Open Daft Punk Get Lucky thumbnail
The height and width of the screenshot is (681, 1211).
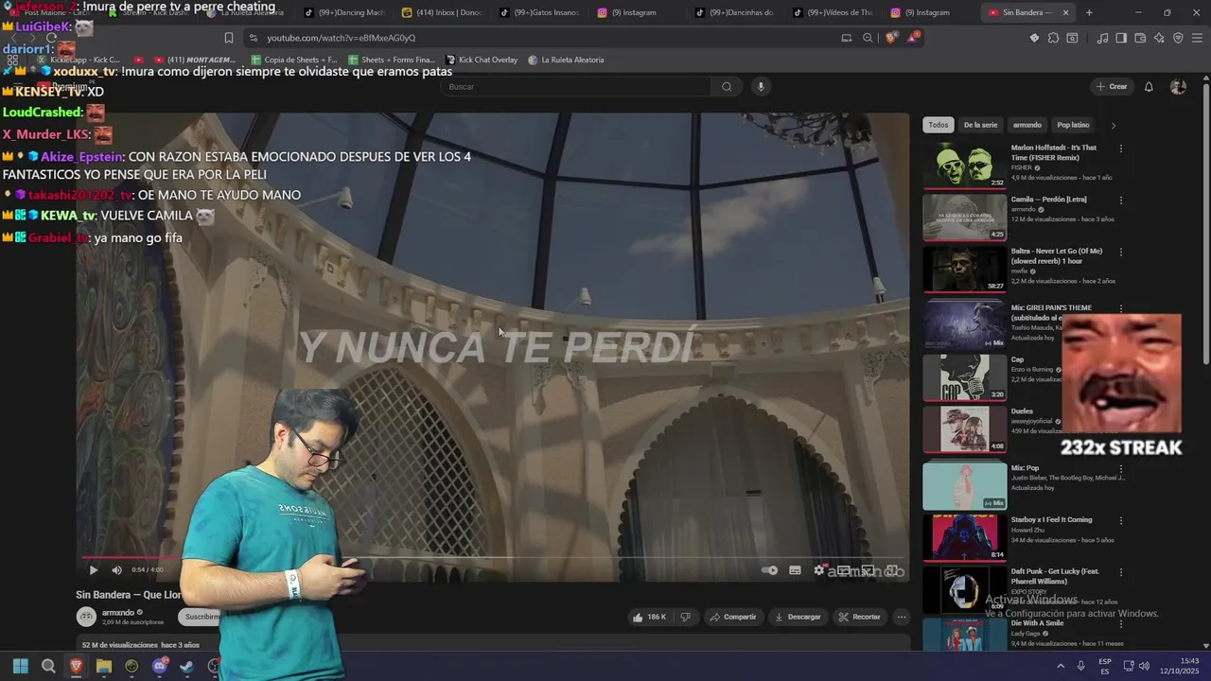coord(965,589)
